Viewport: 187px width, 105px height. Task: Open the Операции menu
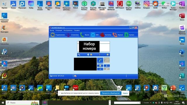pyautogui.click(x=59, y=30)
